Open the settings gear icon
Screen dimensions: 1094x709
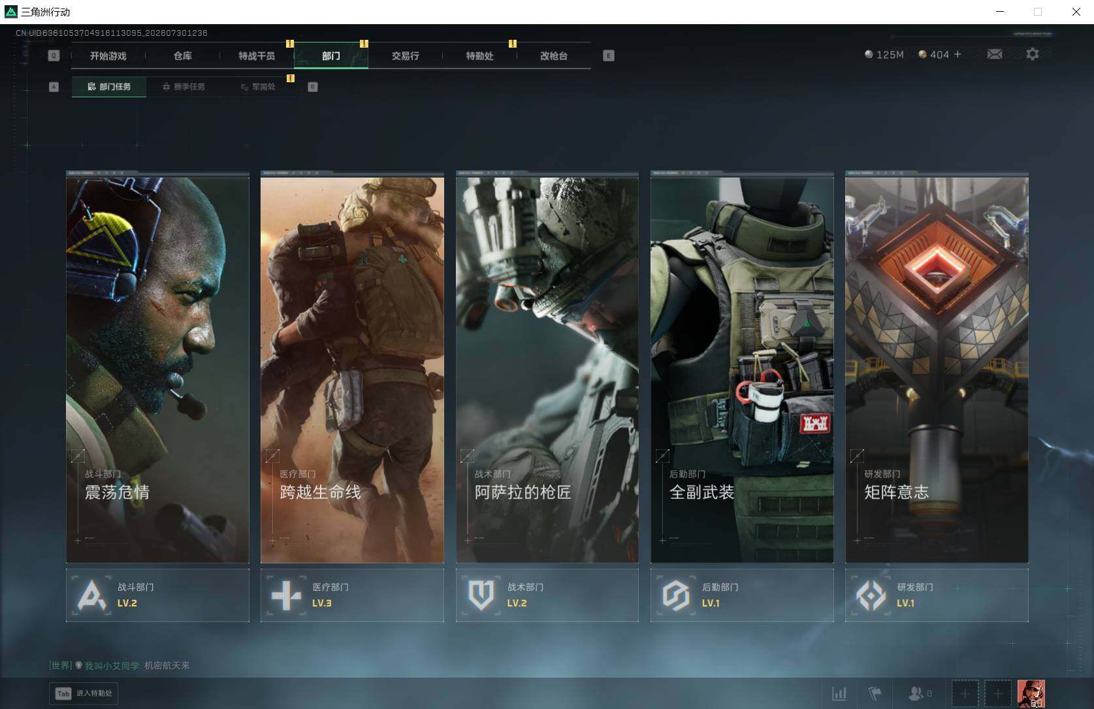click(1032, 54)
